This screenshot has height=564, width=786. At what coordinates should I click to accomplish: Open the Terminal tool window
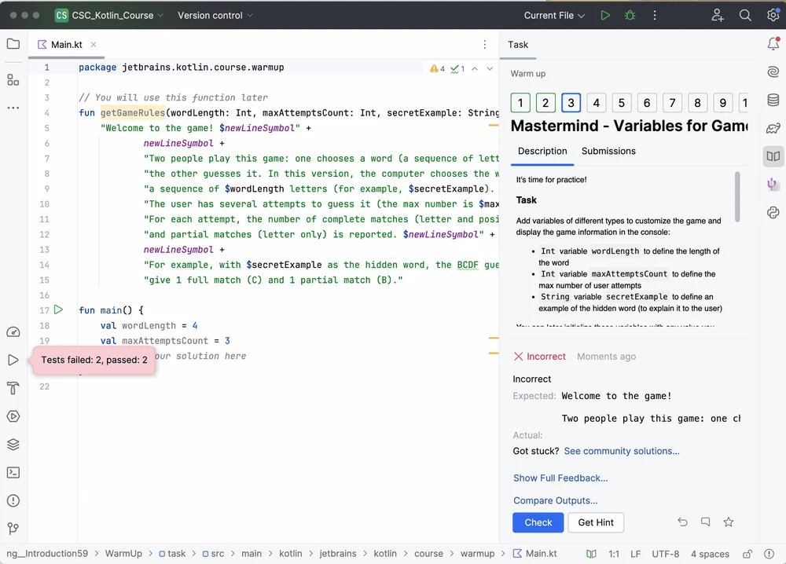pos(13,472)
